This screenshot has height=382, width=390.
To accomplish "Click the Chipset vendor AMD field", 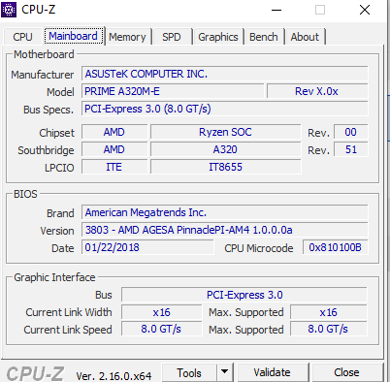I will click(114, 132).
